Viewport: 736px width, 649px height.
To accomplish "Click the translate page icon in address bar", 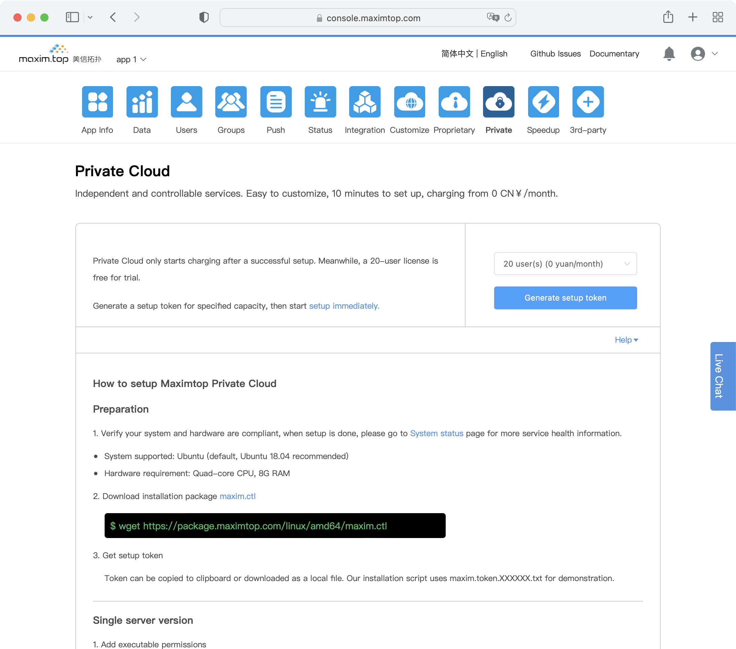I will pyautogui.click(x=493, y=17).
